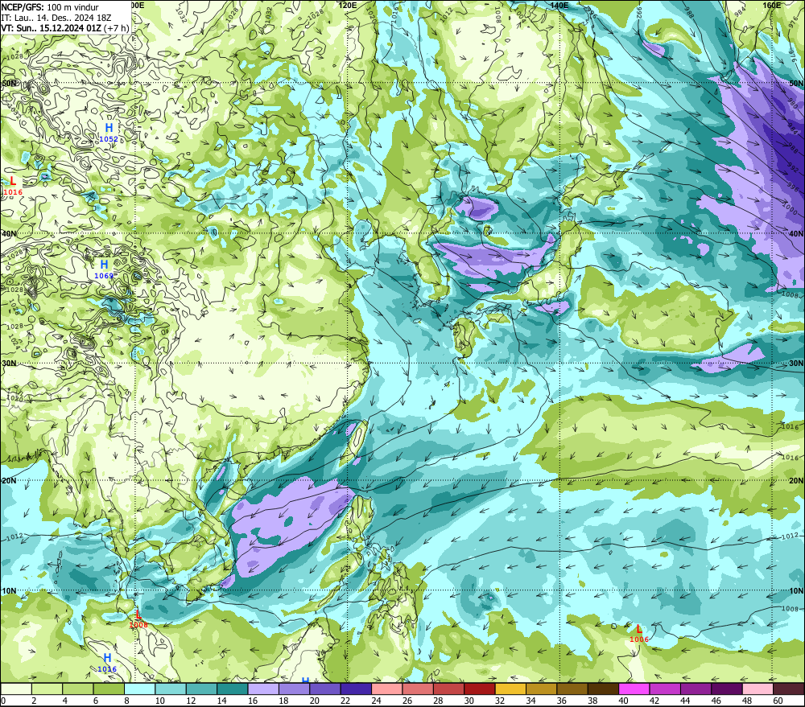805x707 pixels.
Task: Select the red L marker labeled 1016
Action: (x=13, y=181)
